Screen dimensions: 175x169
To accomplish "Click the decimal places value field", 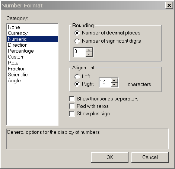I will 80,52.
